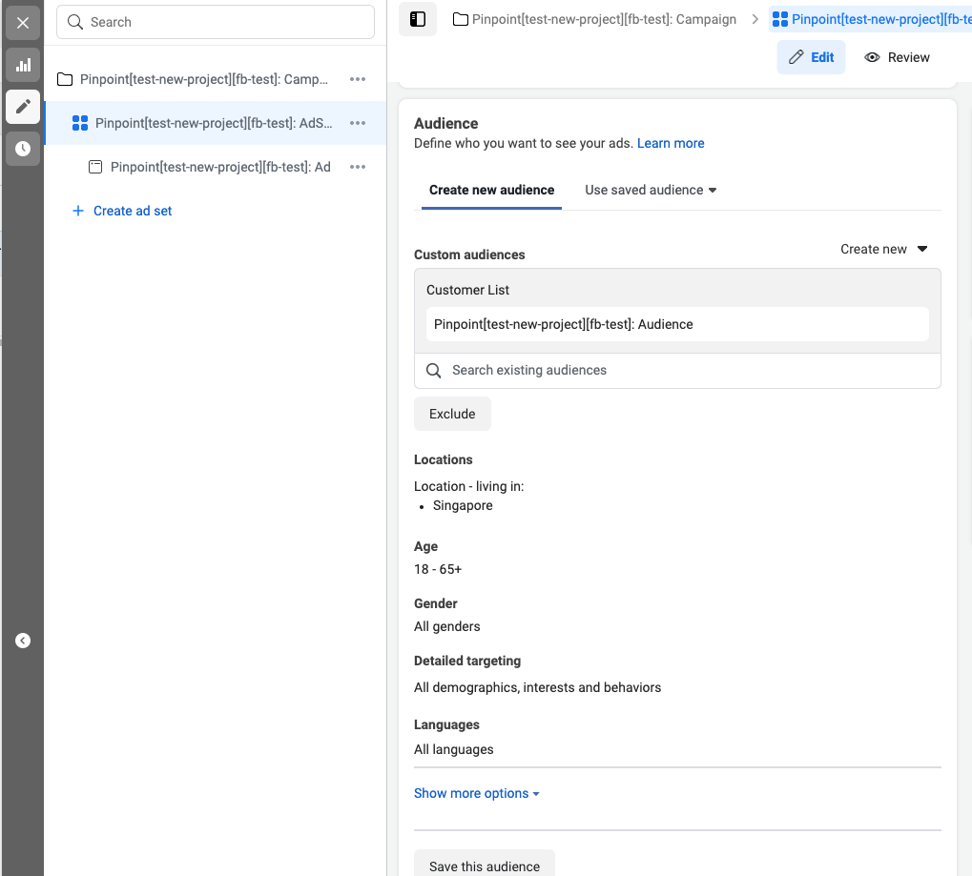Click the ad window icon in tree
This screenshot has width=972, height=876.
[x=94, y=167]
